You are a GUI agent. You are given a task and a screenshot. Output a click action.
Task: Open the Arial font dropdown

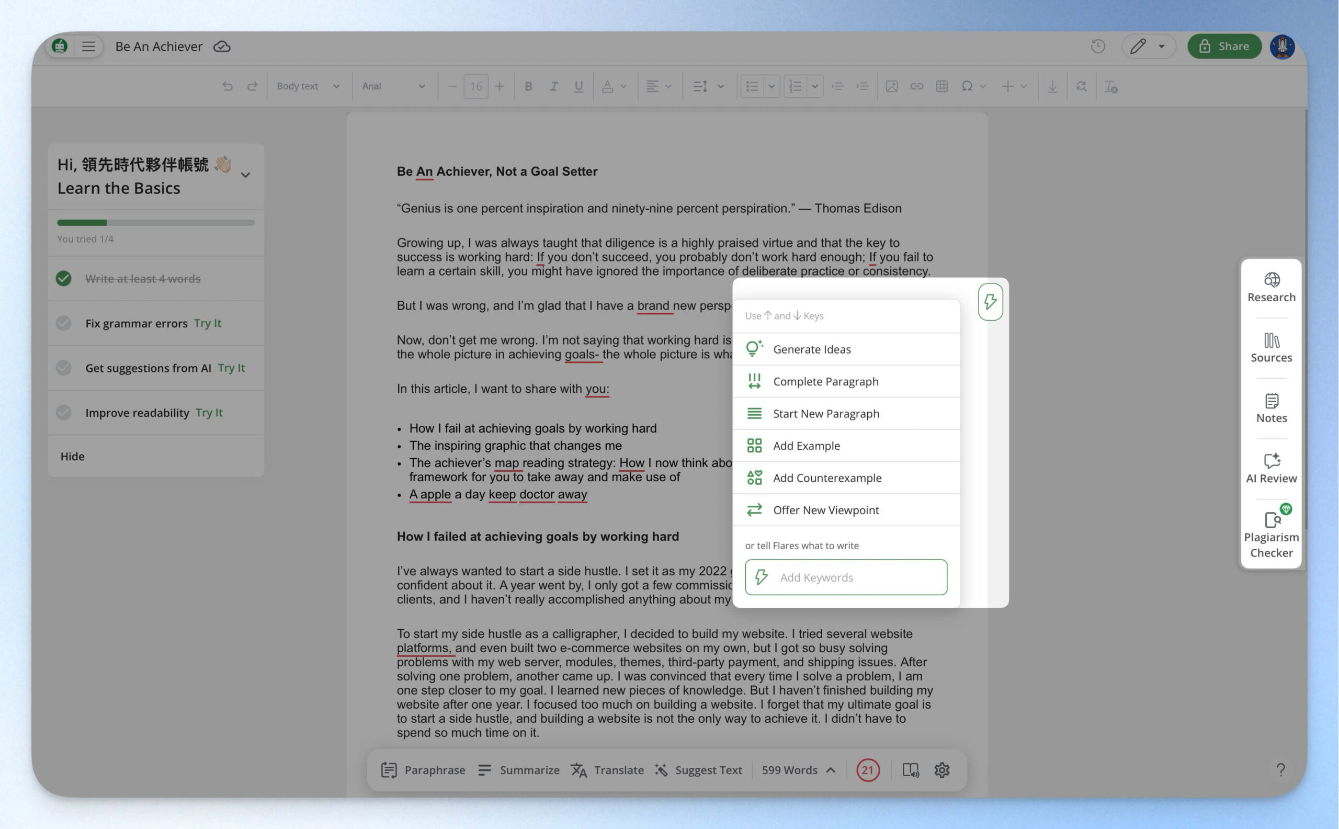[x=393, y=86]
